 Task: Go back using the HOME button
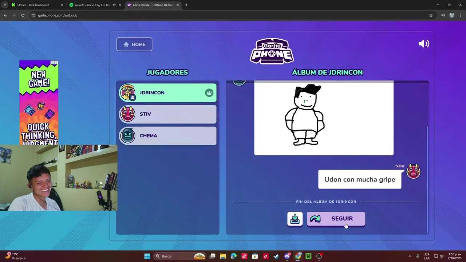tap(134, 44)
